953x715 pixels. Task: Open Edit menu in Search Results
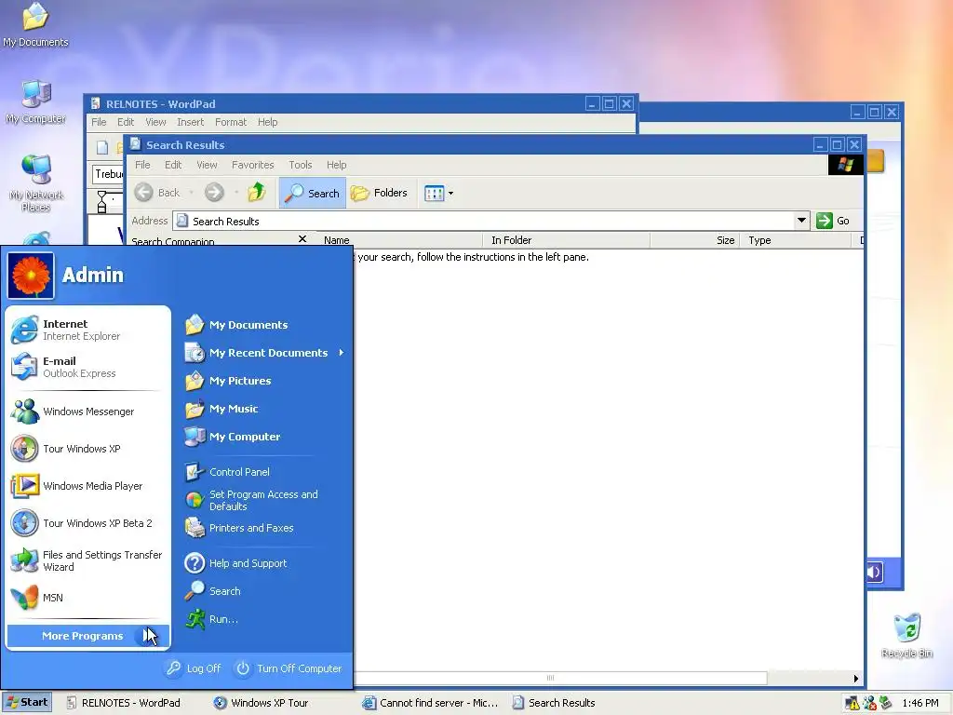[173, 165]
